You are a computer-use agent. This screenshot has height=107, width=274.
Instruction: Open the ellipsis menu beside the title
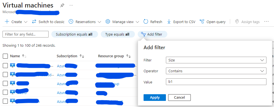[x=71, y=5]
